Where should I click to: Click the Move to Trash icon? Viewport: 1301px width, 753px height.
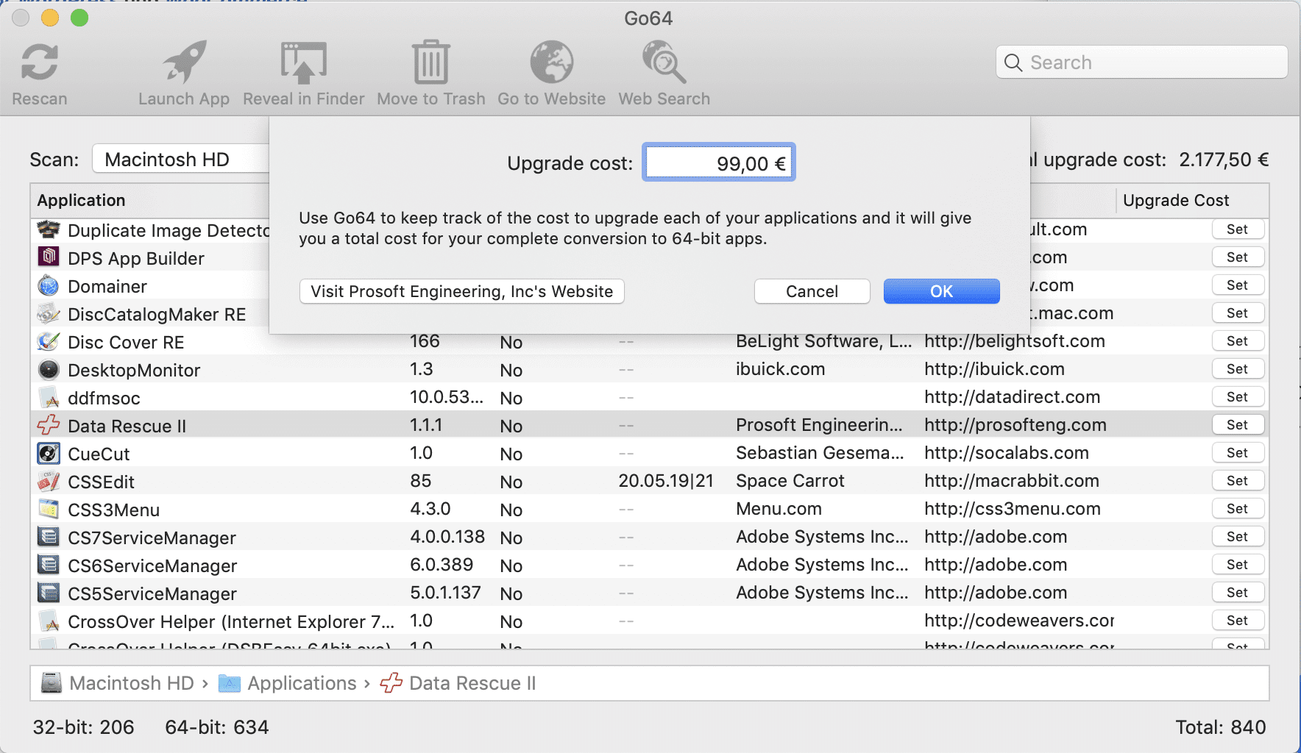[430, 63]
